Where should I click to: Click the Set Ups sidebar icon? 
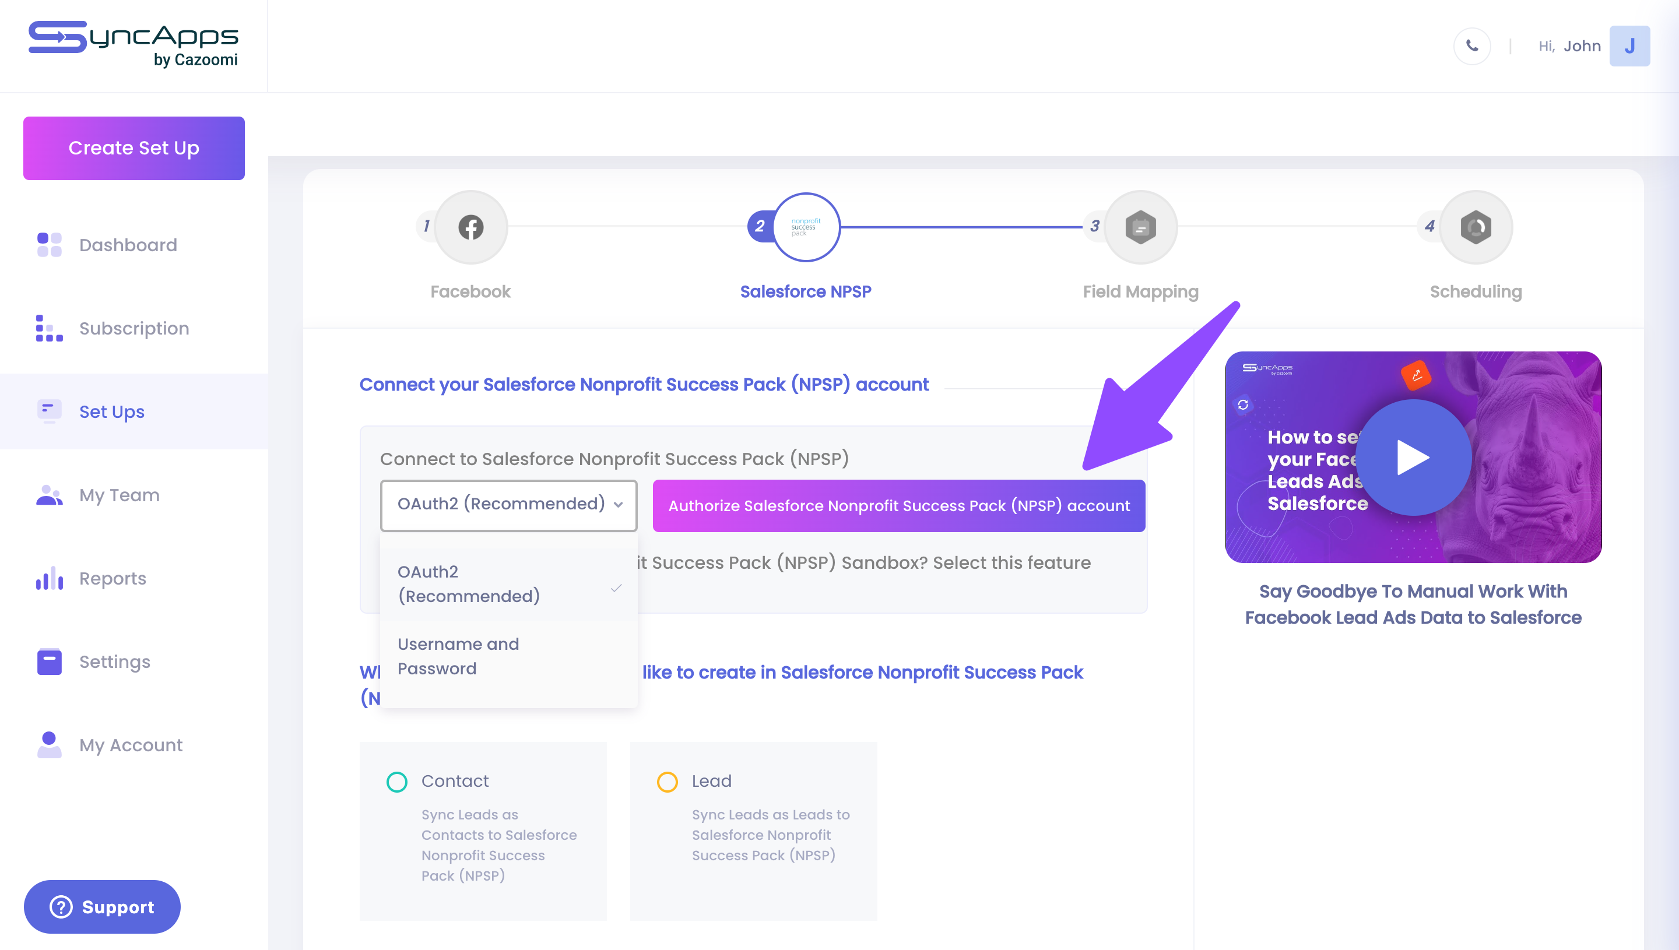click(49, 411)
